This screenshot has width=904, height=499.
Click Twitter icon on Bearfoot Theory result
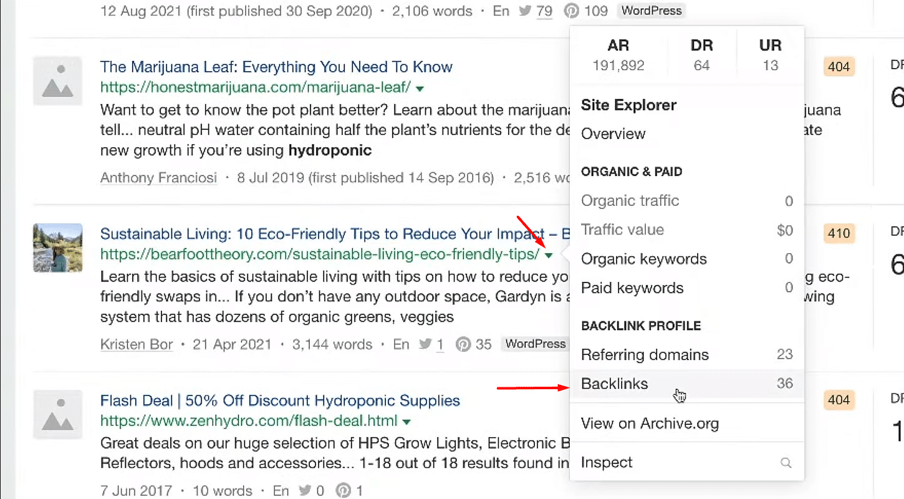pyautogui.click(x=426, y=344)
